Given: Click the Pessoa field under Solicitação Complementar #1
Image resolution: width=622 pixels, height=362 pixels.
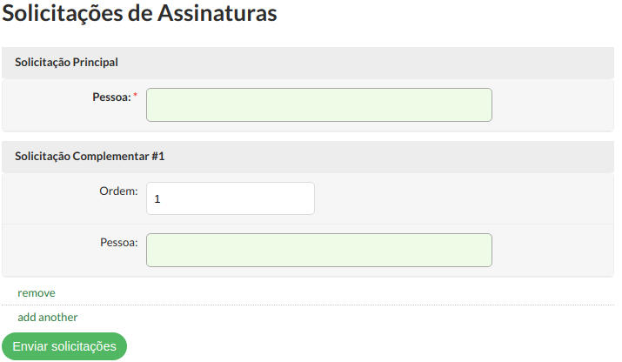Looking at the screenshot, I should 318,250.
